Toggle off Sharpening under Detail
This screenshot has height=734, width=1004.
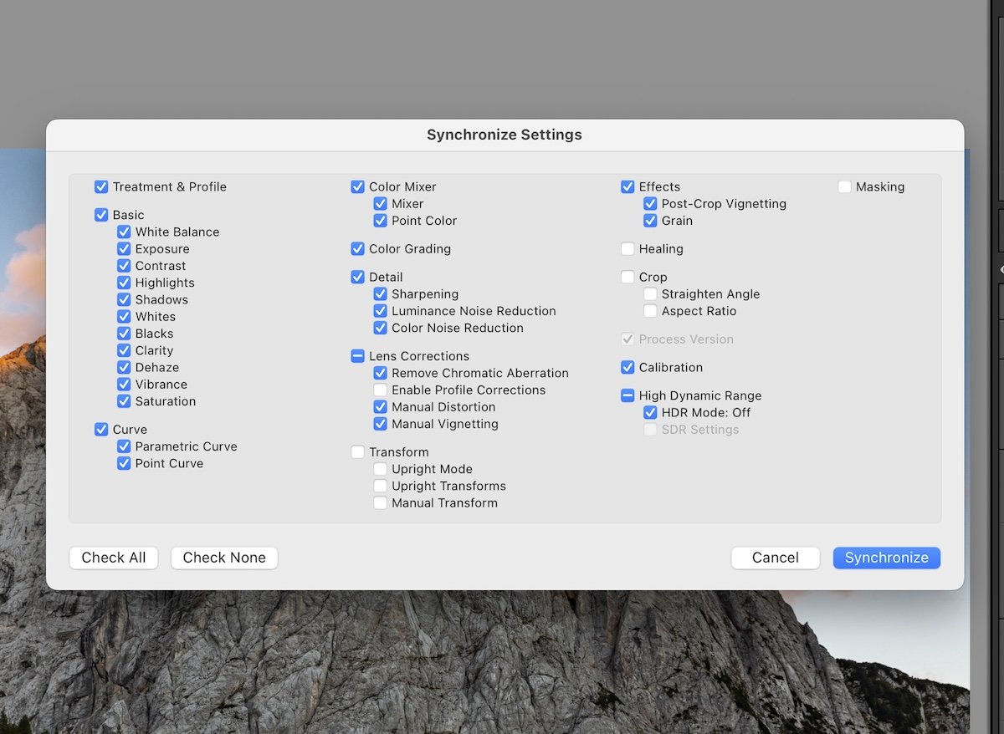point(380,294)
